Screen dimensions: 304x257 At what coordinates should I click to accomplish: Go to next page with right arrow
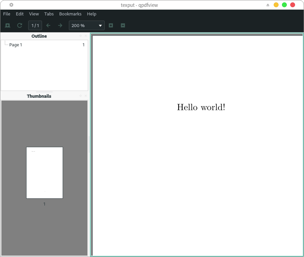[x=60, y=25]
